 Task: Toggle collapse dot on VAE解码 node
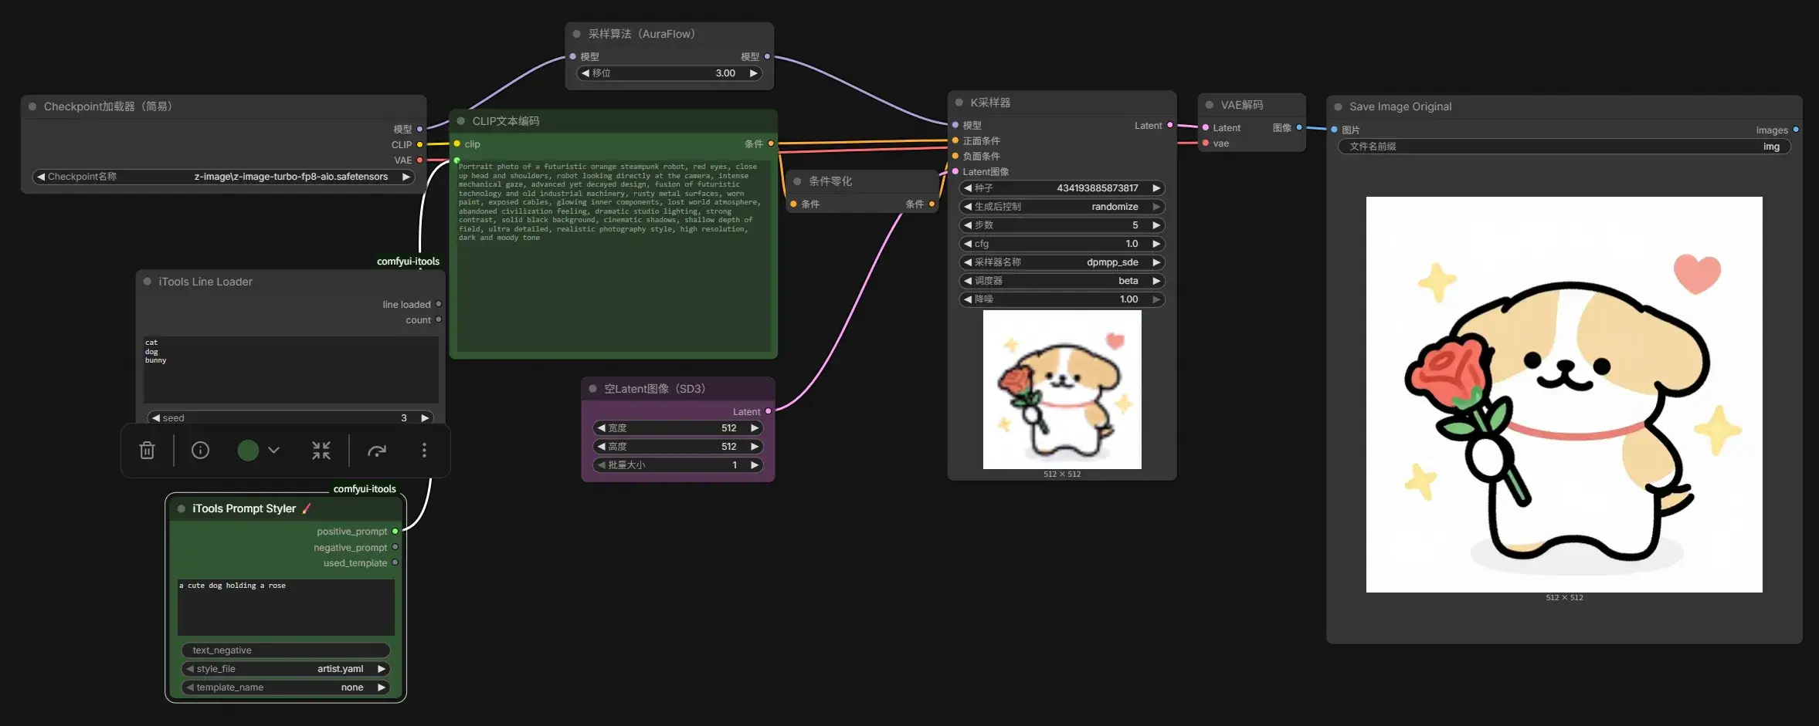[x=1210, y=105]
